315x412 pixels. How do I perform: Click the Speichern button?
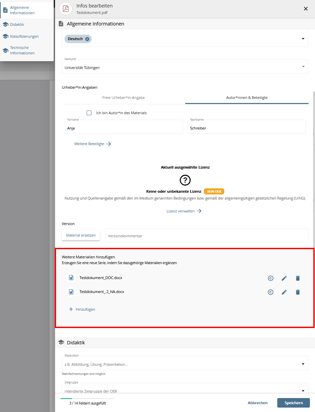pos(293,403)
